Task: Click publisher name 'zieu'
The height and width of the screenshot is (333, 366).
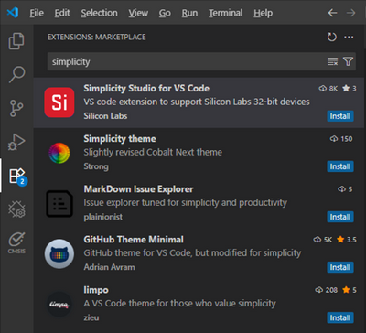Action: coord(91,317)
